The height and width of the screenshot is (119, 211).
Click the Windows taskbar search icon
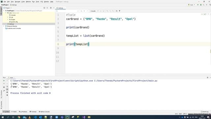[x=8, y=117]
